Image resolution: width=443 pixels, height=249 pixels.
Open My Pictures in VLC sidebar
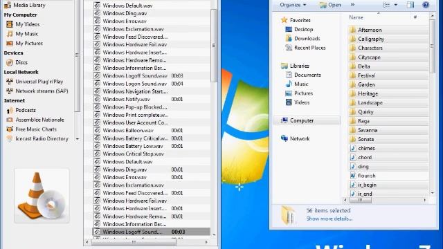click(x=25, y=43)
